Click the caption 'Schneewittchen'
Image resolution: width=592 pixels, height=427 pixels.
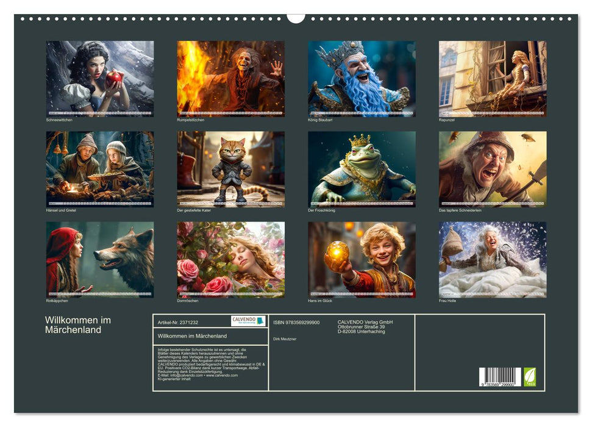(59, 120)
